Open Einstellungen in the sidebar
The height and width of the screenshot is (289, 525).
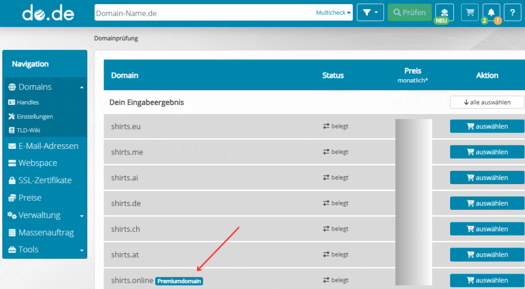pos(35,117)
